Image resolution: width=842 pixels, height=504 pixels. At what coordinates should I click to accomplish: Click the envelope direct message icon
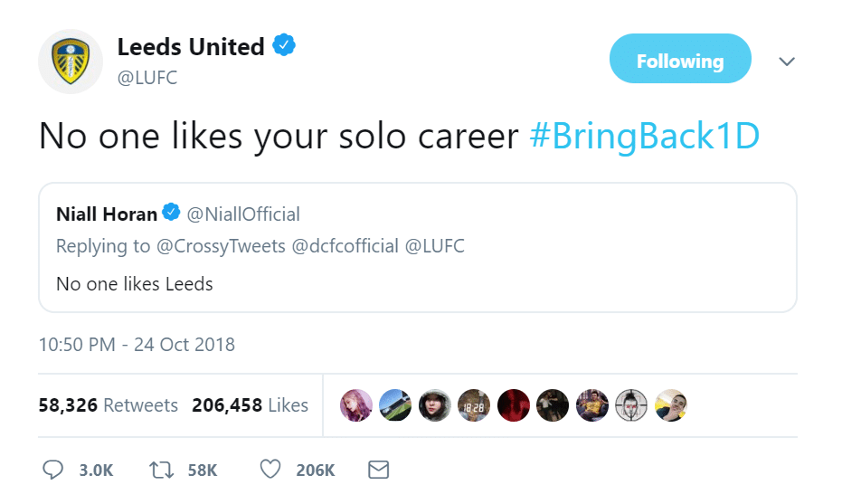(x=379, y=470)
